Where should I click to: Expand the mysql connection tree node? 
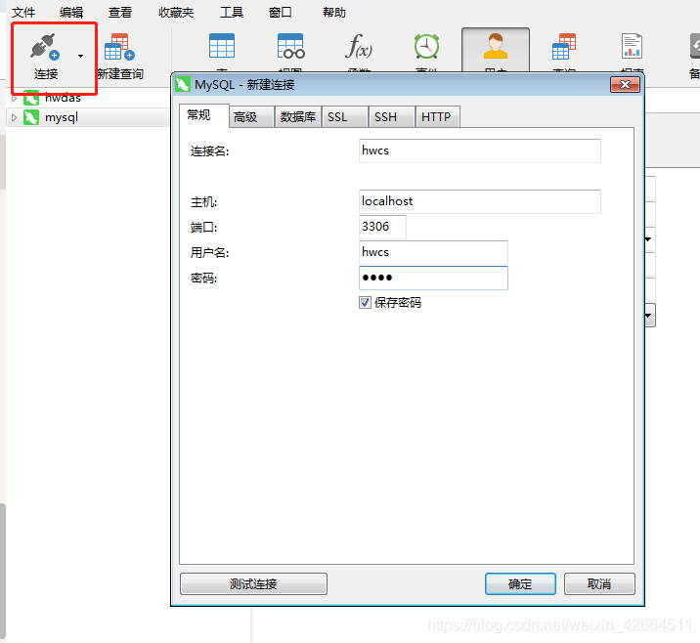point(14,118)
